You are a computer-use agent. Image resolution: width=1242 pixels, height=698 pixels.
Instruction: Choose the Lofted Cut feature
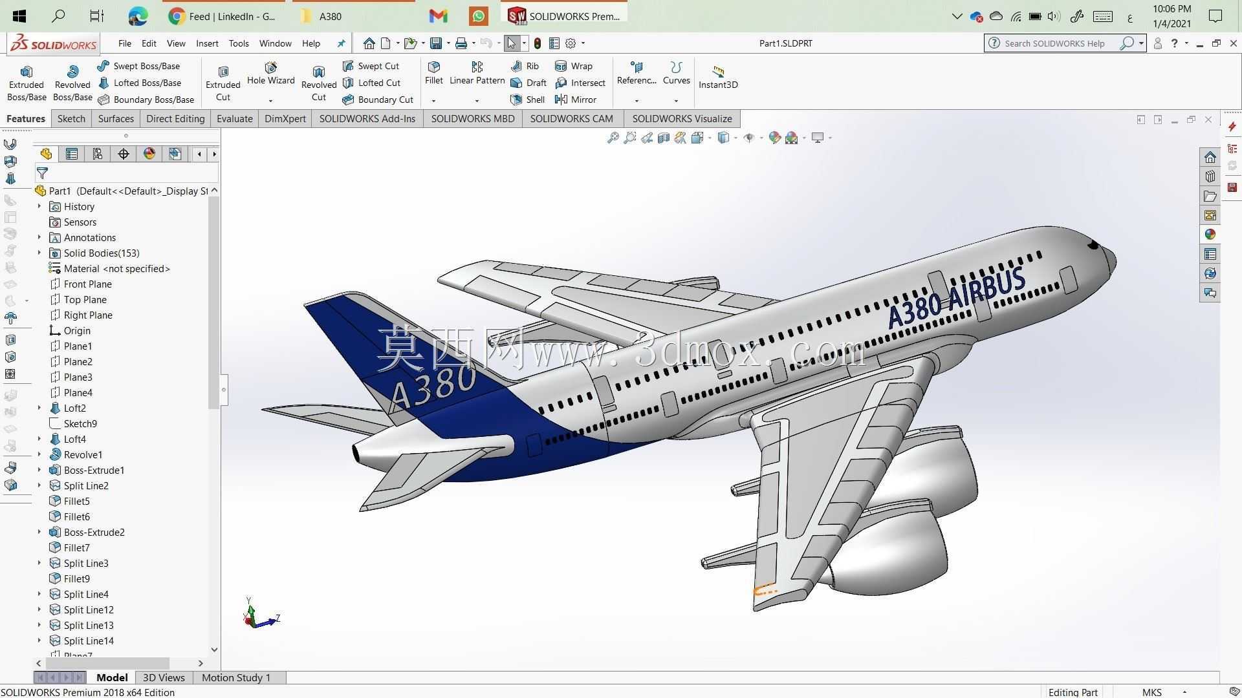click(372, 83)
